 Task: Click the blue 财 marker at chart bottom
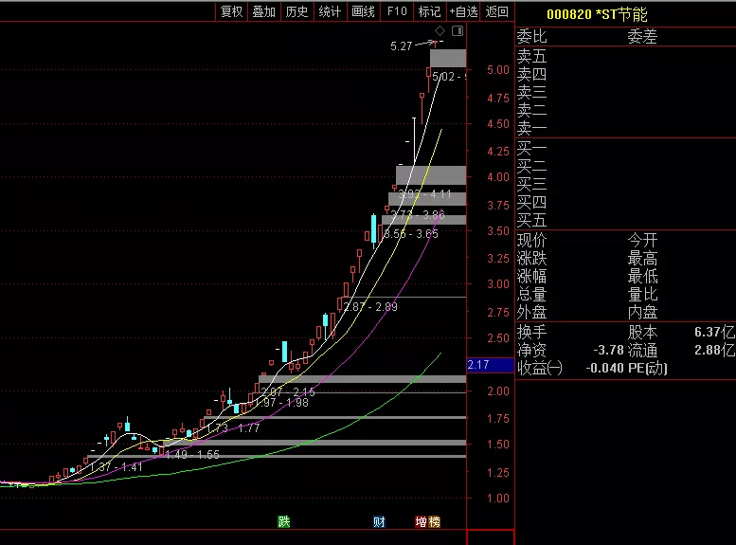[x=379, y=522]
